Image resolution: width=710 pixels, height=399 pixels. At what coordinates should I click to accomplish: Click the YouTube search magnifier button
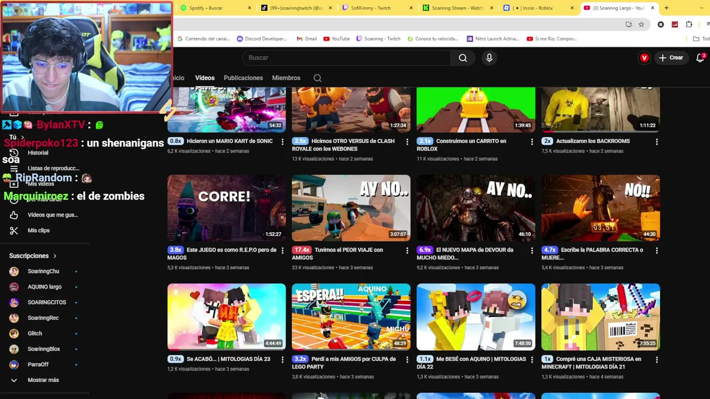pyautogui.click(x=463, y=58)
